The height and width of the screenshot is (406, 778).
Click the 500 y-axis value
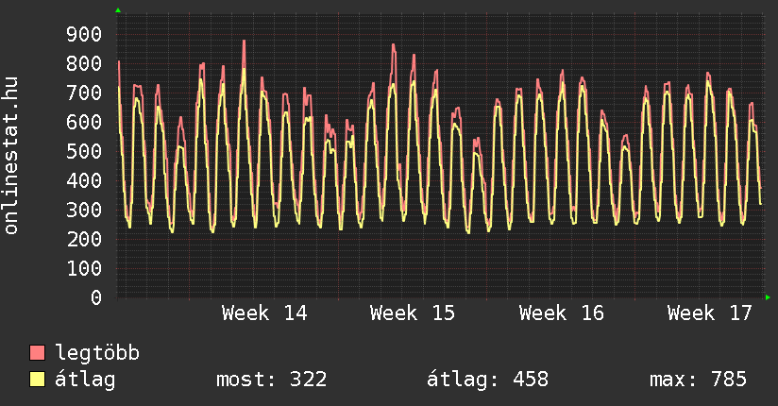point(83,152)
